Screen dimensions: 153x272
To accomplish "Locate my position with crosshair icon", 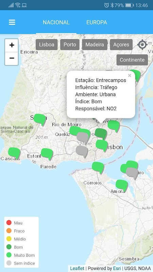I will click(142, 45).
